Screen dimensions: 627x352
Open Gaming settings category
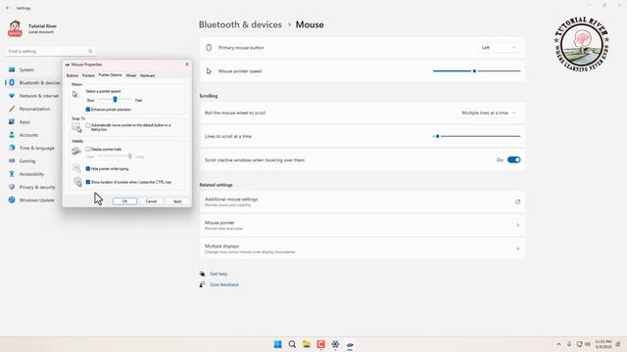point(26,161)
